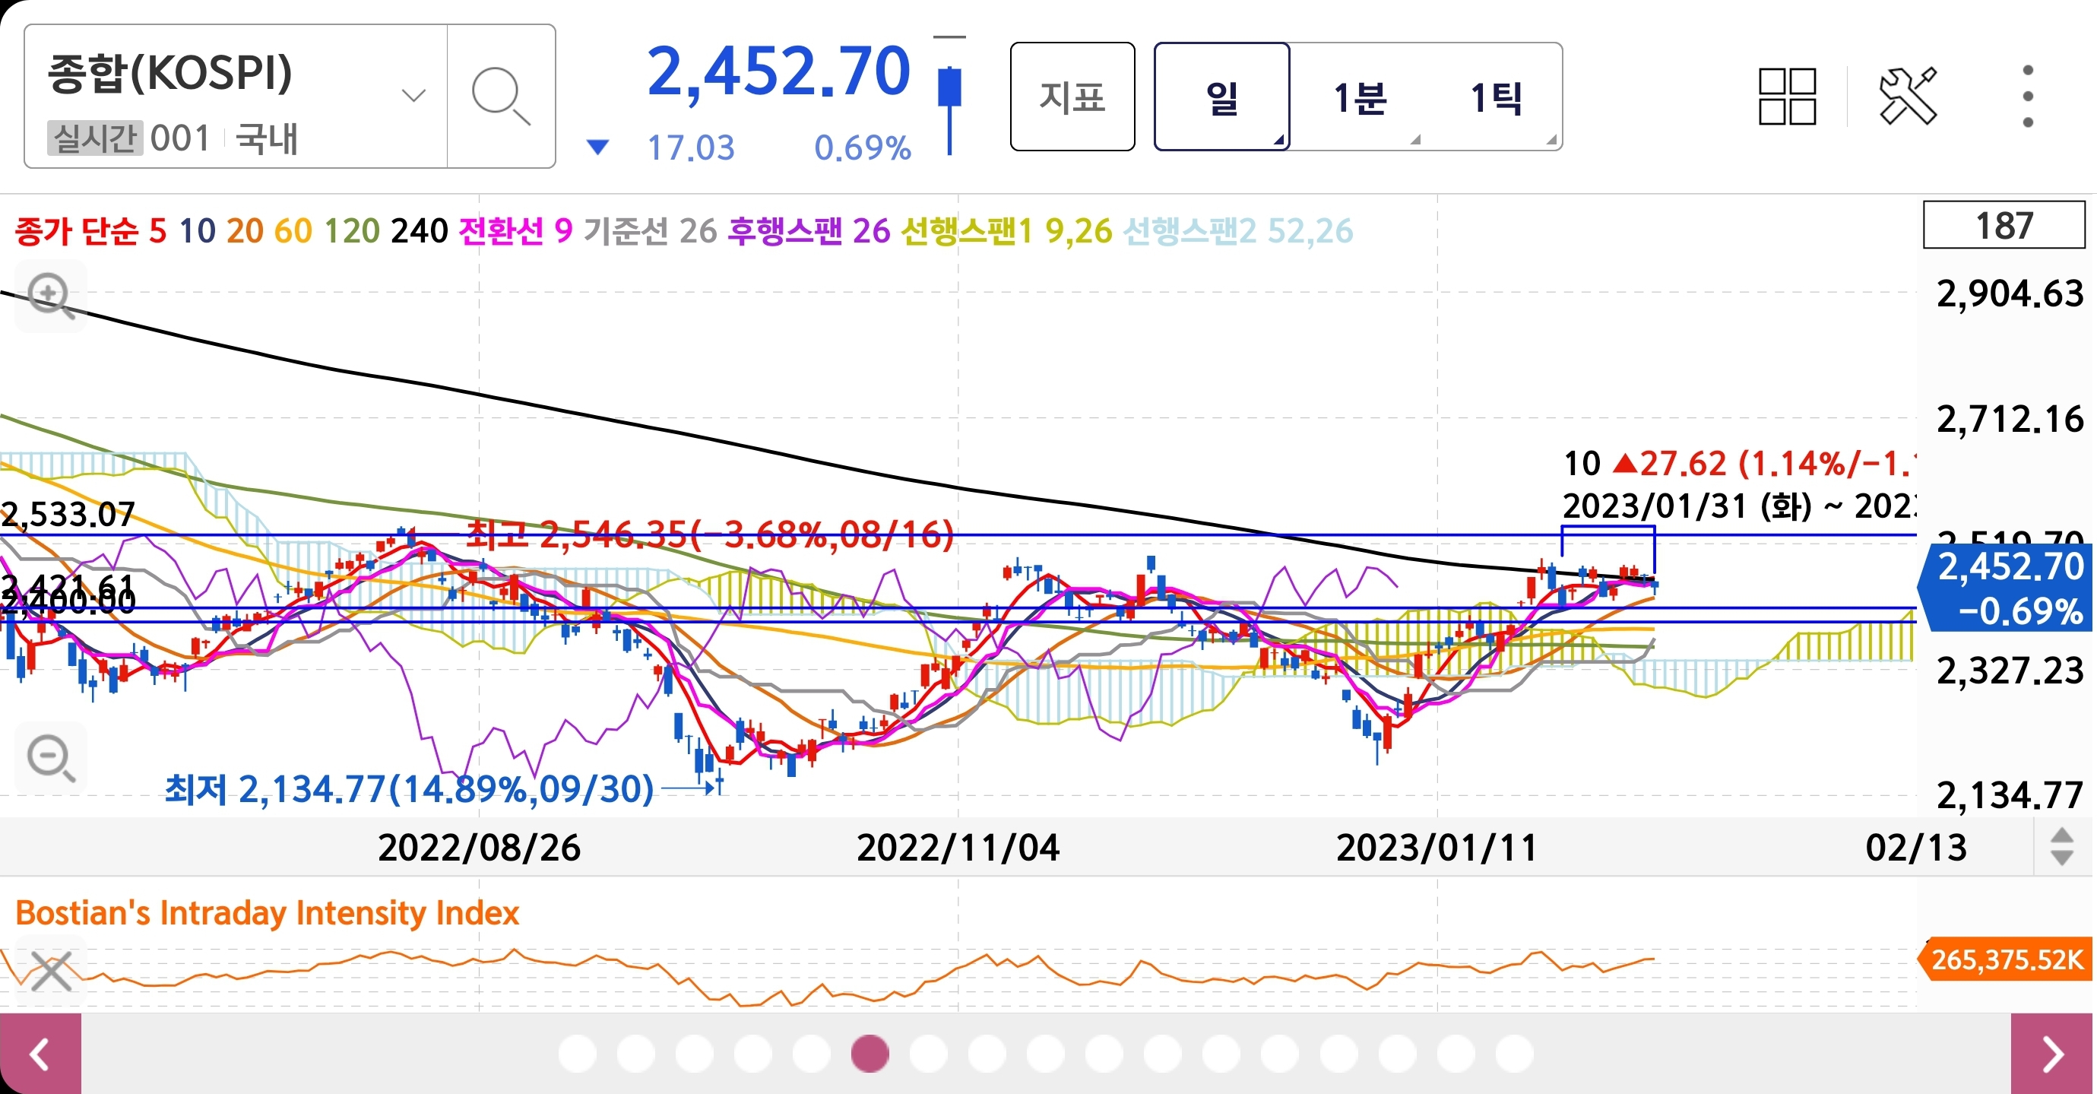The image size is (2097, 1094).
Task: Close Bostian's Intraday Intensity indicator
Action: click(x=50, y=970)
